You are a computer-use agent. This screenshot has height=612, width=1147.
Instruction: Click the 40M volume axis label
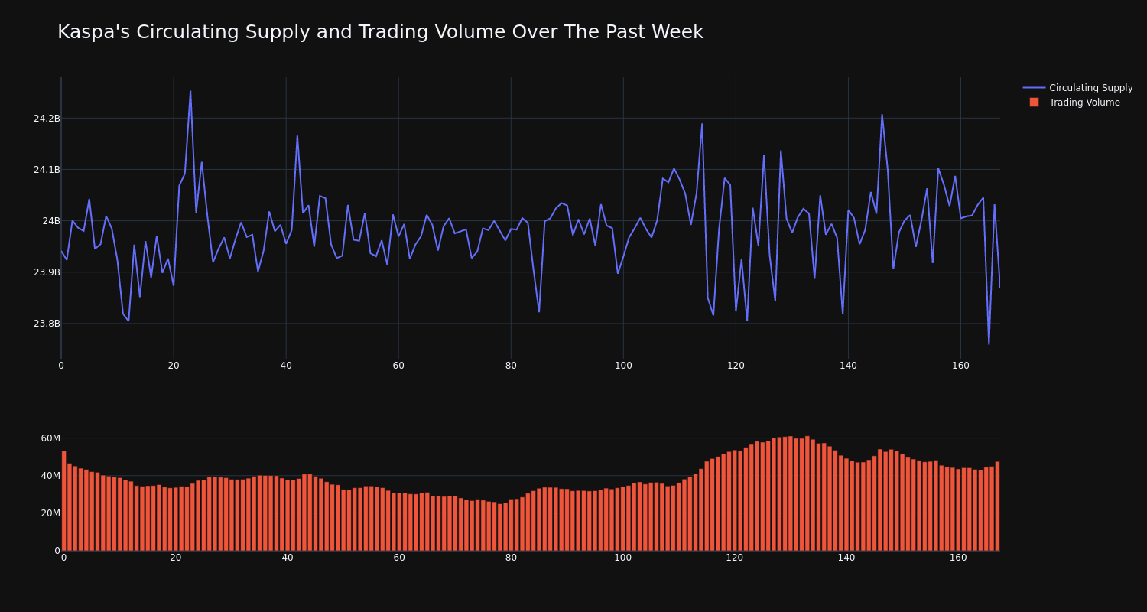click(50, 476)
